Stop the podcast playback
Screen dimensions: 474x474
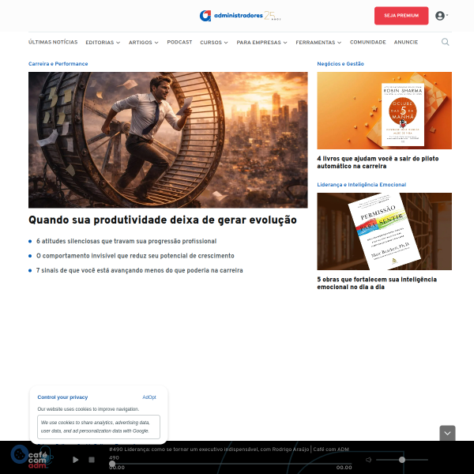92,460
